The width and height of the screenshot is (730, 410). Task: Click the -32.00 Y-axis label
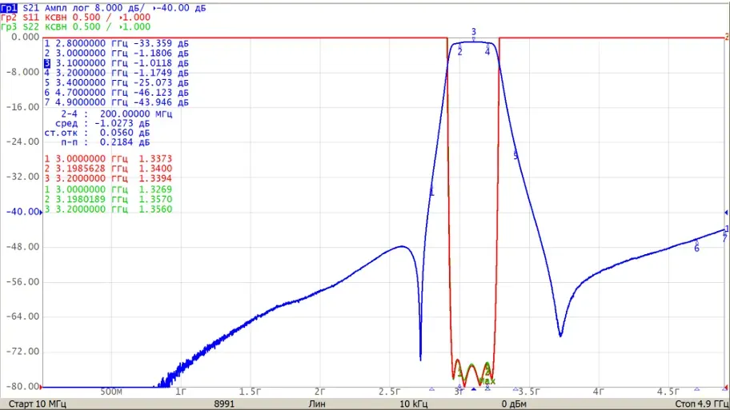22,177
